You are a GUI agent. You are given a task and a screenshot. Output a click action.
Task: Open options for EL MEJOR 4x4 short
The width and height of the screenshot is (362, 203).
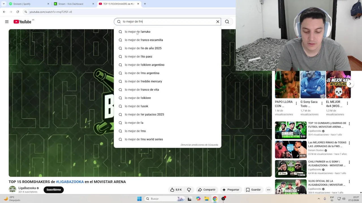coord(347,103)
